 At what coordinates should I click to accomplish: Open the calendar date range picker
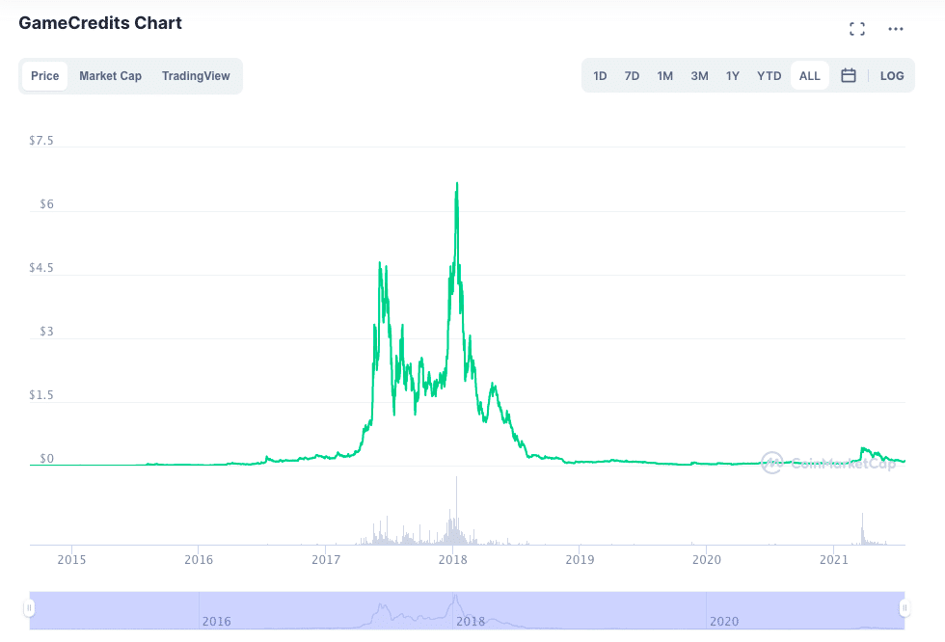[x=849, y=75]
